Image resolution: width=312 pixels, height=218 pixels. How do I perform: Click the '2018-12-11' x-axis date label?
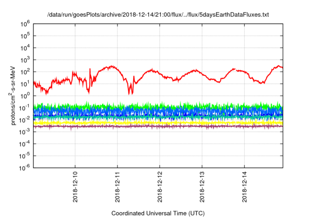point(117,187)
